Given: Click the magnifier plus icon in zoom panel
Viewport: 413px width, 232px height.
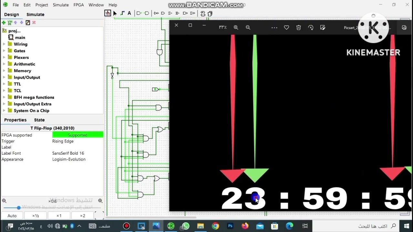Looking at the screenshot, I should tap(100, 201).
